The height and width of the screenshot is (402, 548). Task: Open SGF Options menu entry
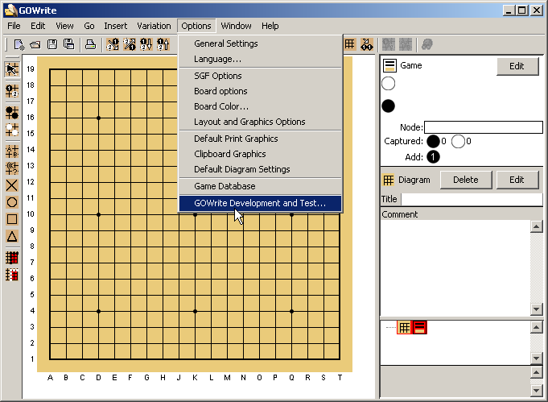pos(261,76)
